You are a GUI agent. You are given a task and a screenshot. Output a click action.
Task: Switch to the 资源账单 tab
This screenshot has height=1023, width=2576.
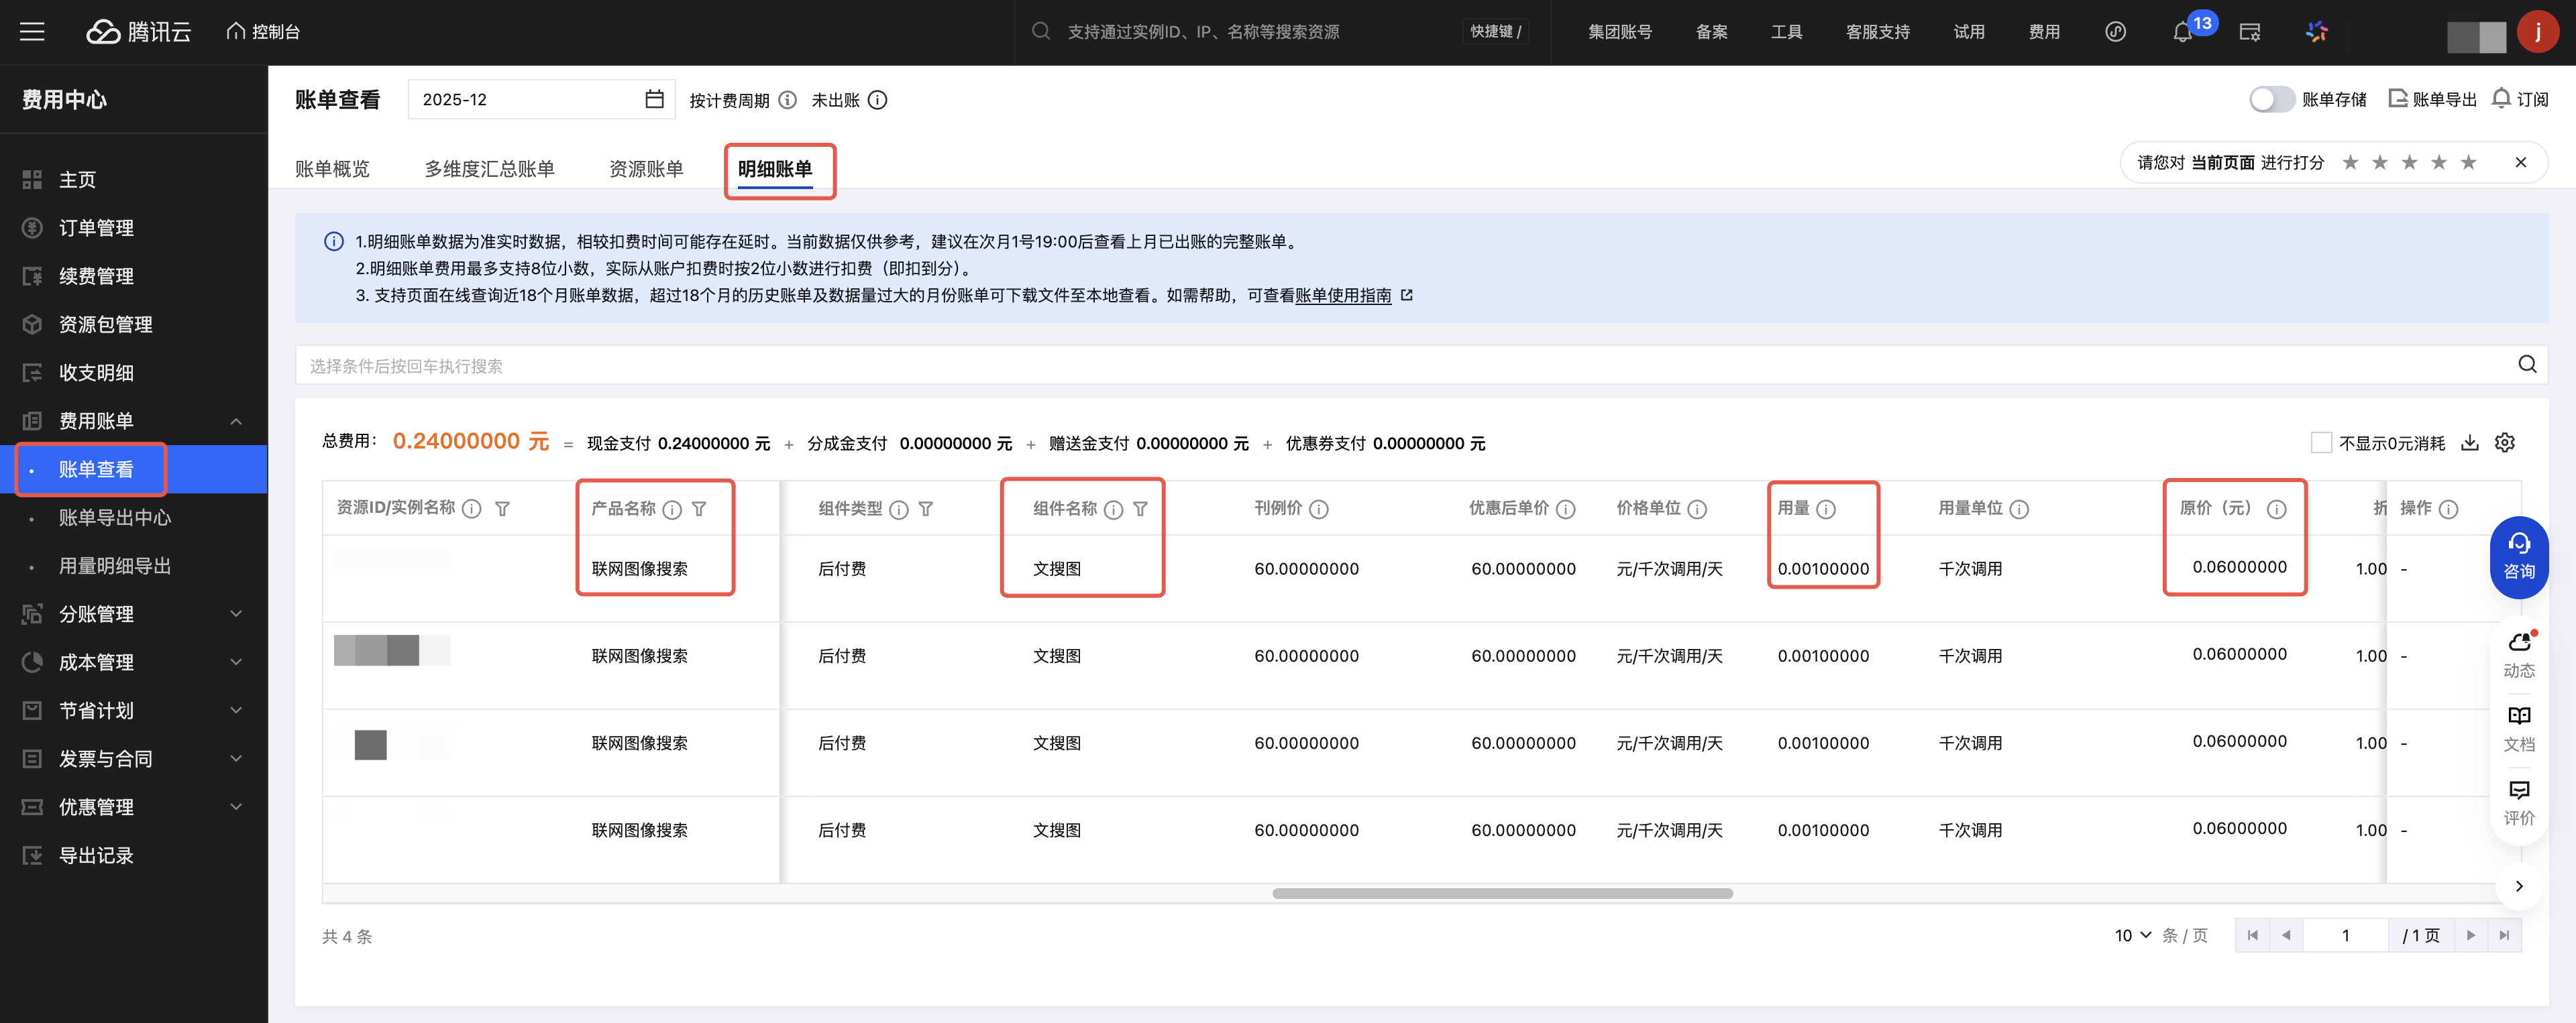tap(646, 169)
